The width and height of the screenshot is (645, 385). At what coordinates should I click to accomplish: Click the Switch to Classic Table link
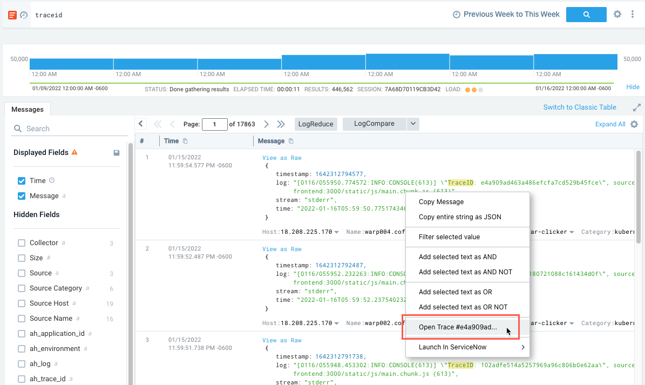pos(580,107)
